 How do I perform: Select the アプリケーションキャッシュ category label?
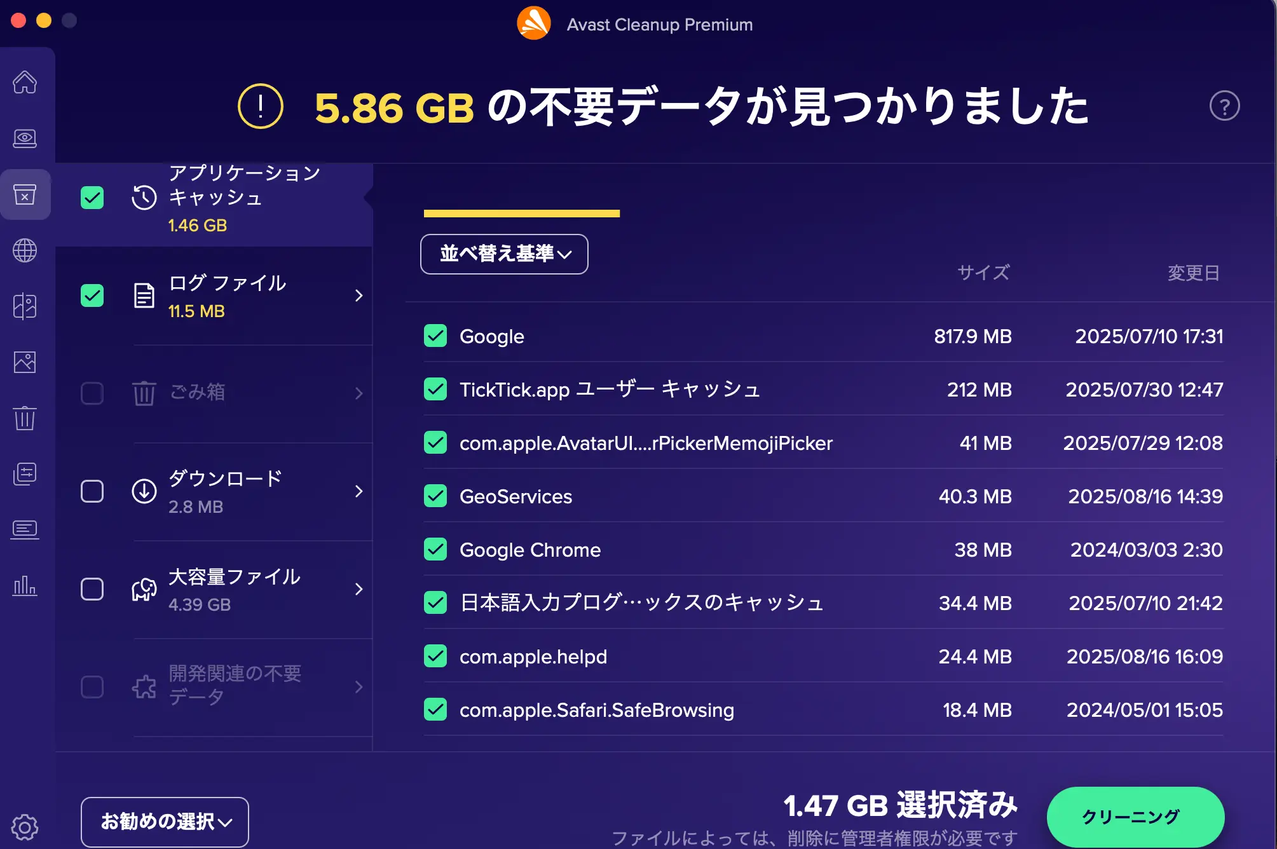[245, 184]
